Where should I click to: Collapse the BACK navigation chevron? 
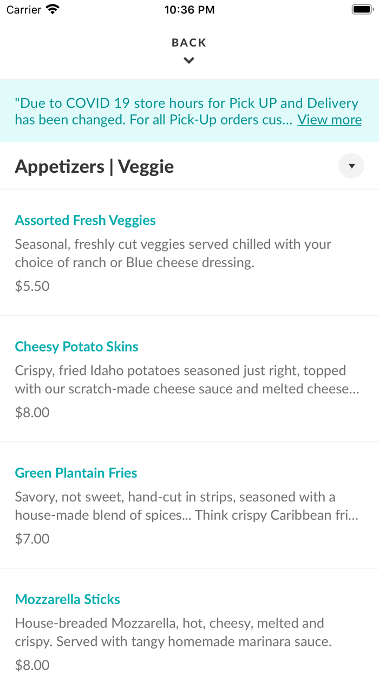click(188, 60)
